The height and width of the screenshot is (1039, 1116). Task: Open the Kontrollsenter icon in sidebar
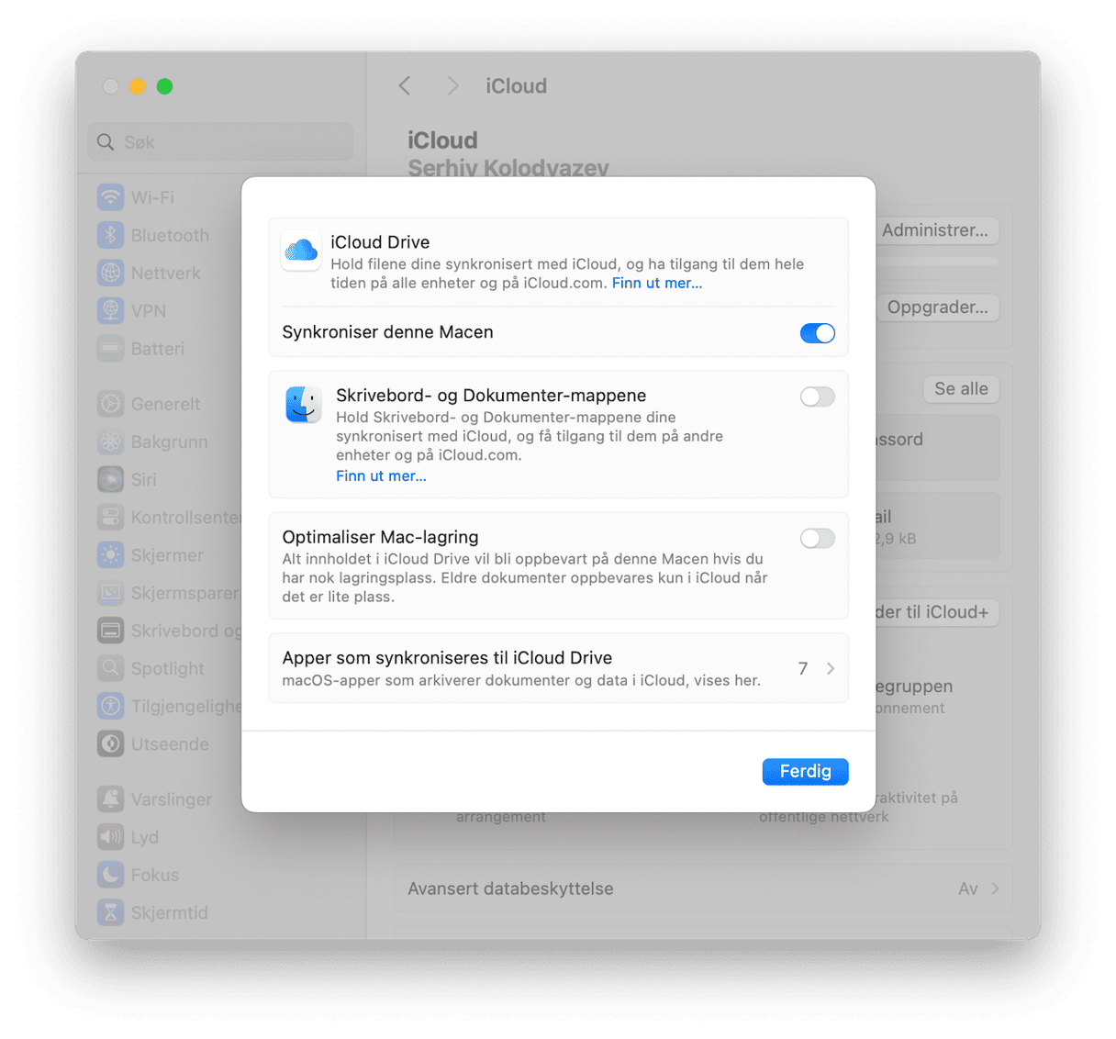coord(110,517)
